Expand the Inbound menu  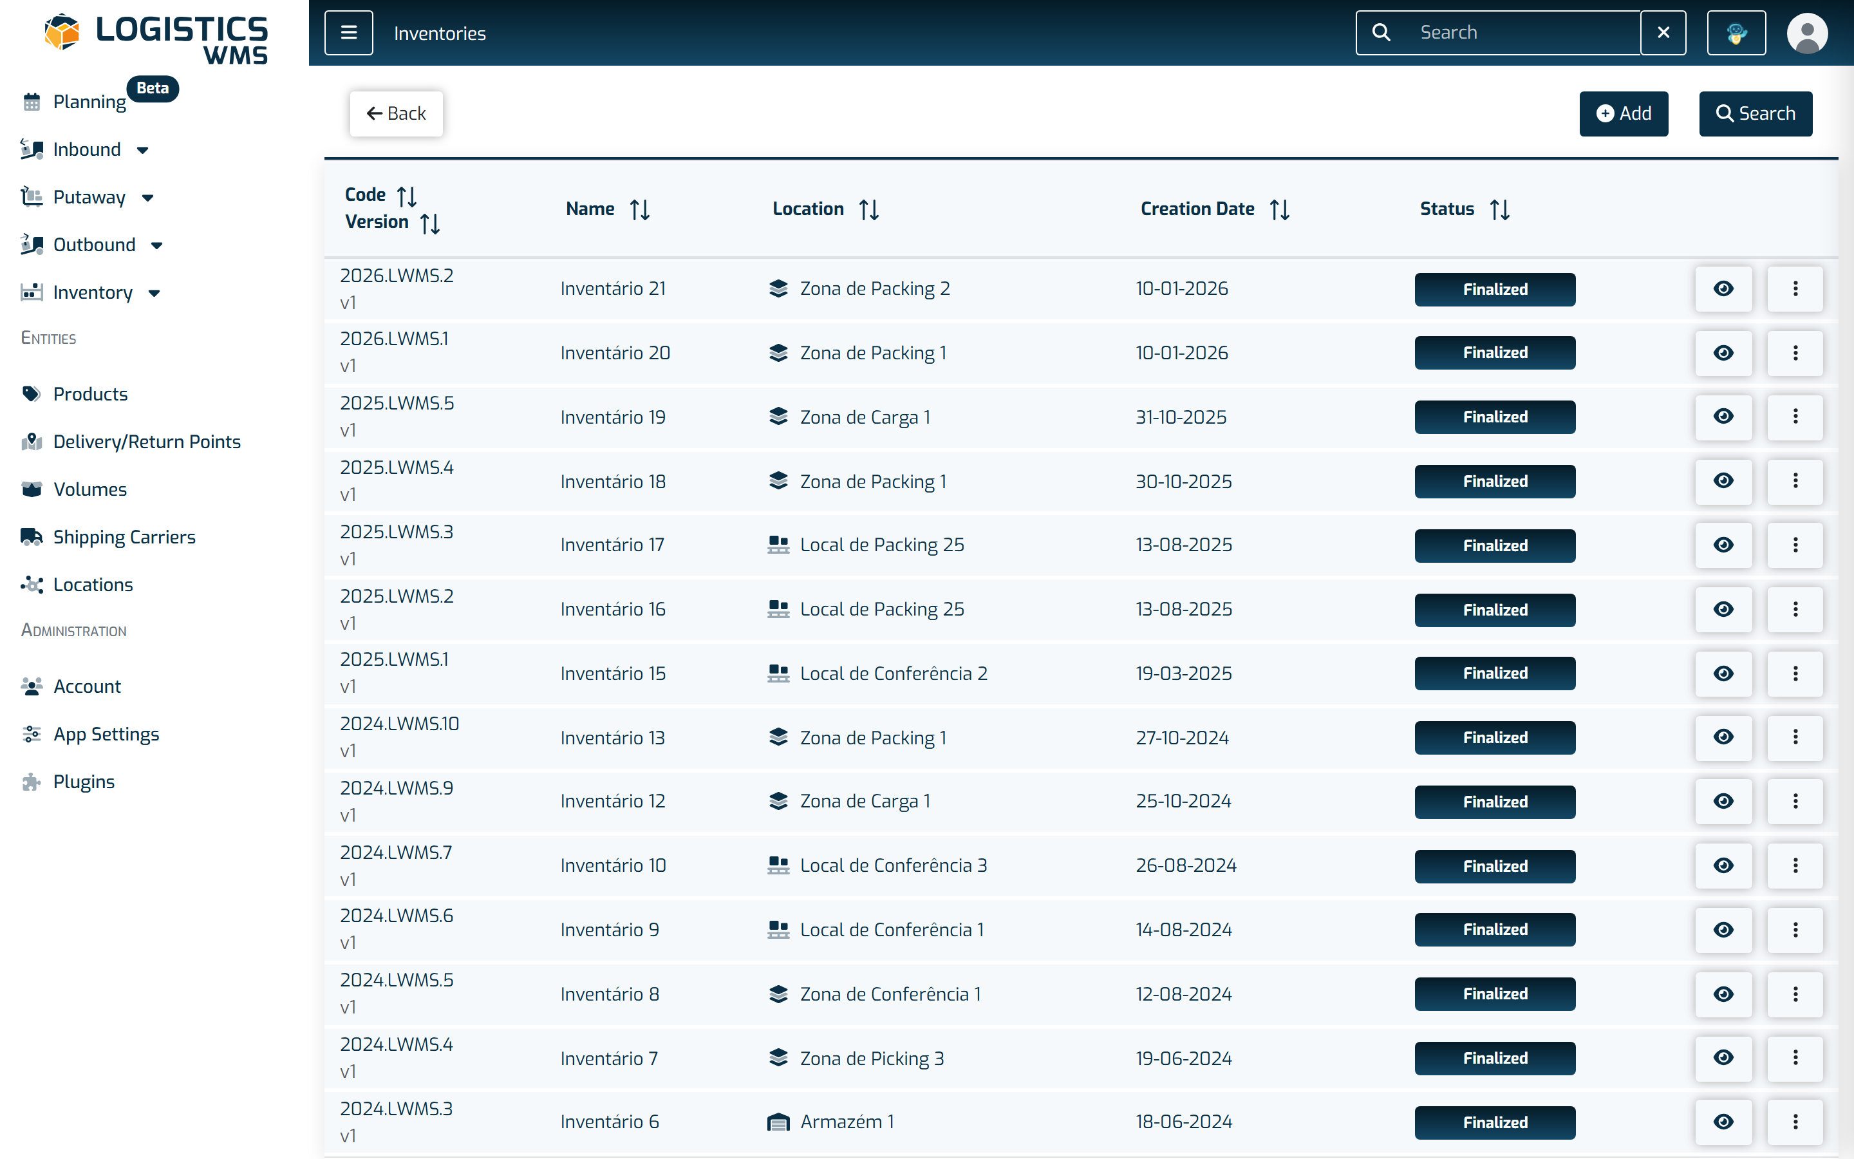[x=86, y=149]
